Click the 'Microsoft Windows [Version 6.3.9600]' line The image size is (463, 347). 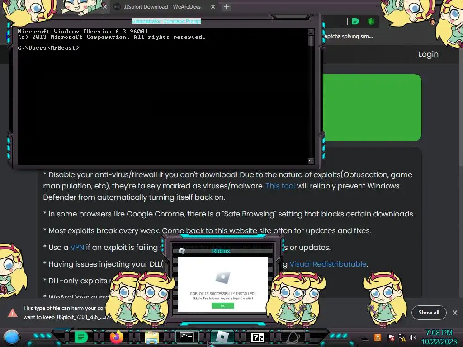tap(83, 31)
